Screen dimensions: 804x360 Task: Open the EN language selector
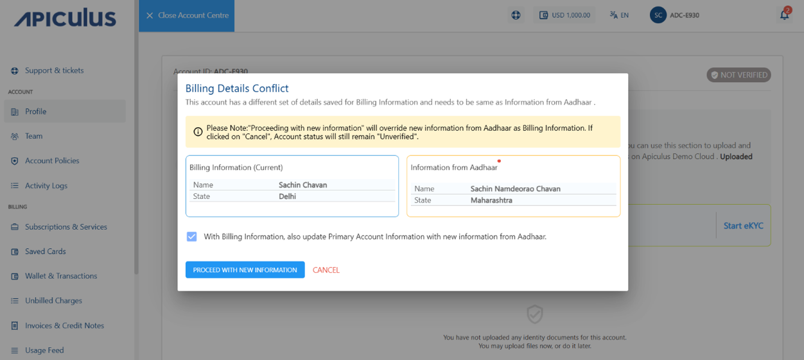pos(619,15)
